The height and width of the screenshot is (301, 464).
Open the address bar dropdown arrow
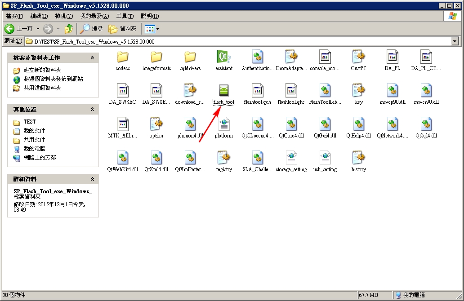tap(455, 41)
